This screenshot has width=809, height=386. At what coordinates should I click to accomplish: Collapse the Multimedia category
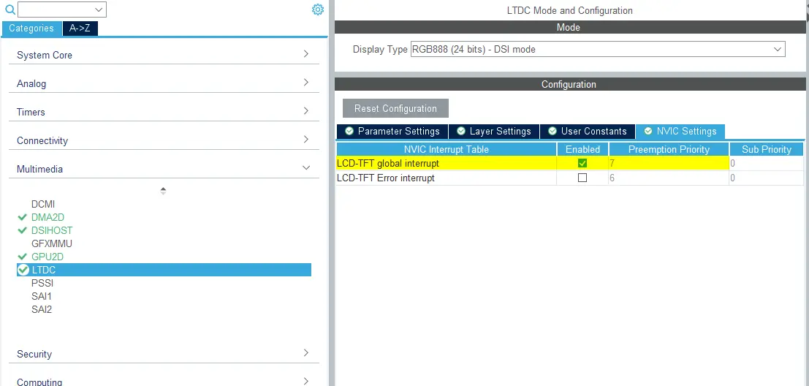pos(305,168)
